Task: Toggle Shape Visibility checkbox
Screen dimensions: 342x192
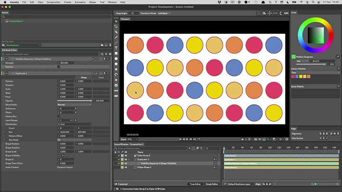Action: pyautogui.click(x=58, y=155)
